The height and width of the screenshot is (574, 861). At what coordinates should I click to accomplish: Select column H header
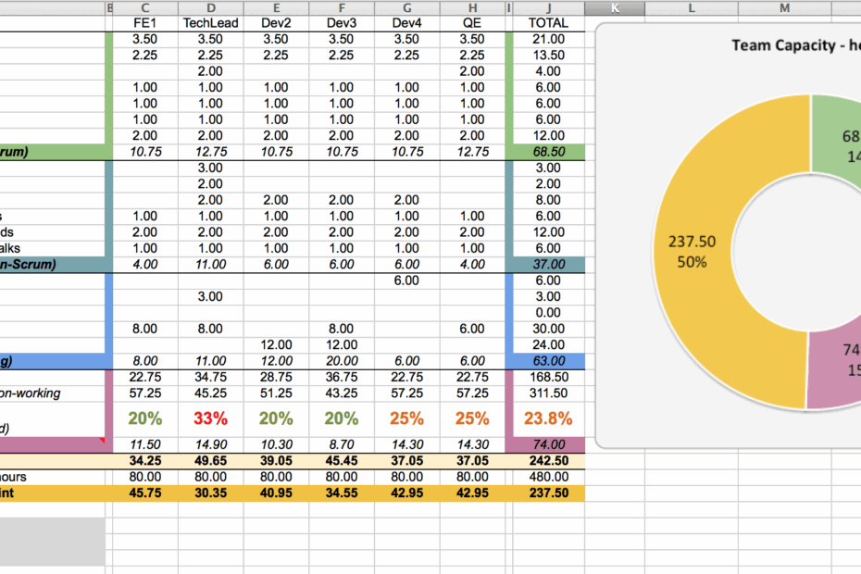click(x=472, y=7)
